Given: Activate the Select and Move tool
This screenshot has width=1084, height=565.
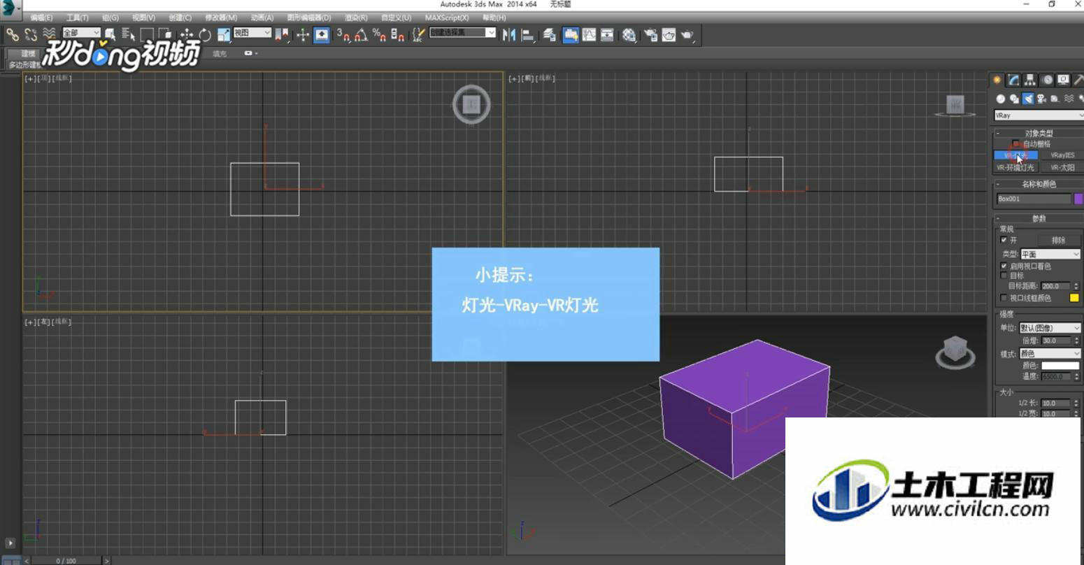Looking at the screenshot, I should coord(187,35).
